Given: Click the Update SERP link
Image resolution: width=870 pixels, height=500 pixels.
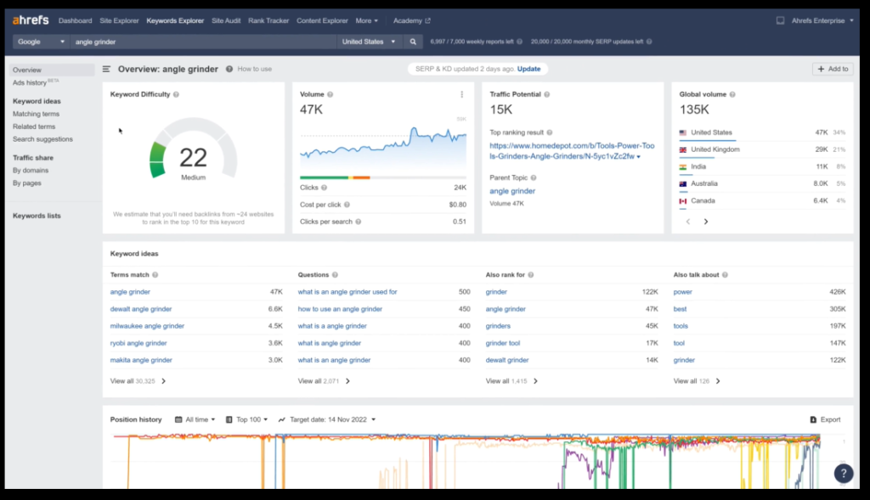Looking at the screenshot, I should click(x=528, y=70).
